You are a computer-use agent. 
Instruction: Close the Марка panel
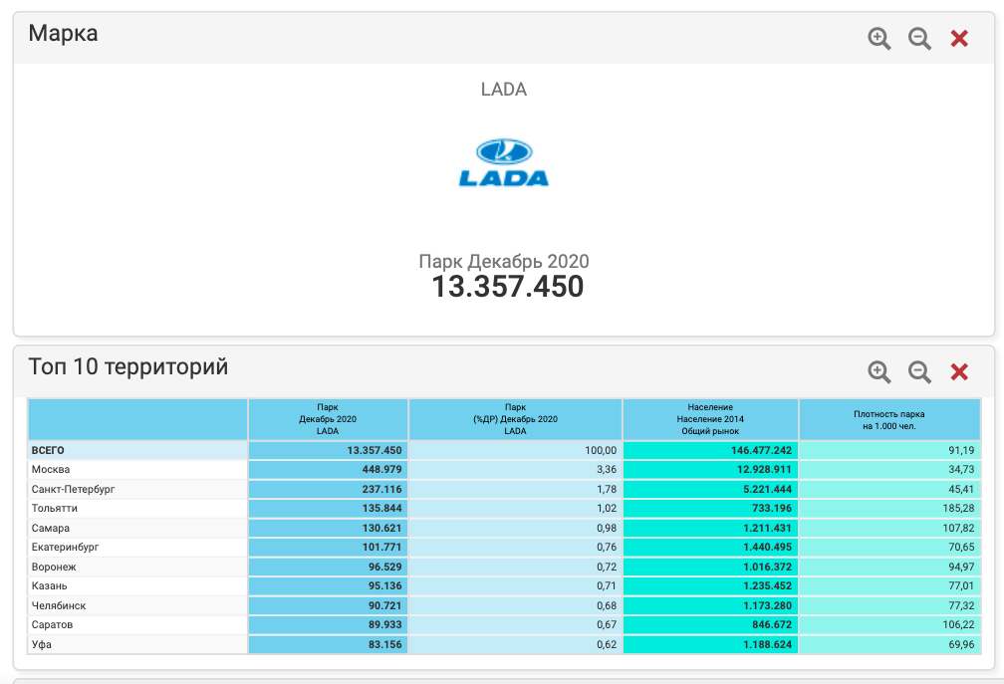959,39
